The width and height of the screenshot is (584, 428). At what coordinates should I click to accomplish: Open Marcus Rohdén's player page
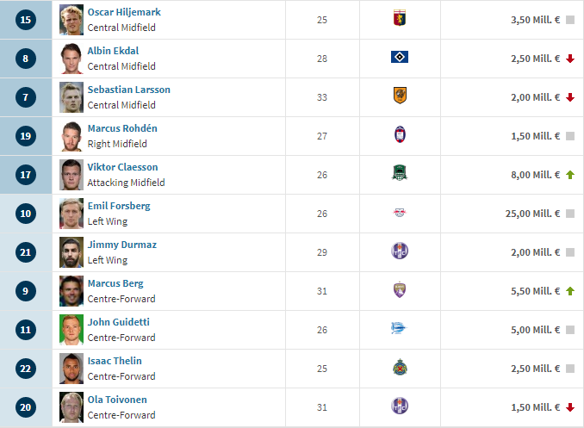click(122, 128)
